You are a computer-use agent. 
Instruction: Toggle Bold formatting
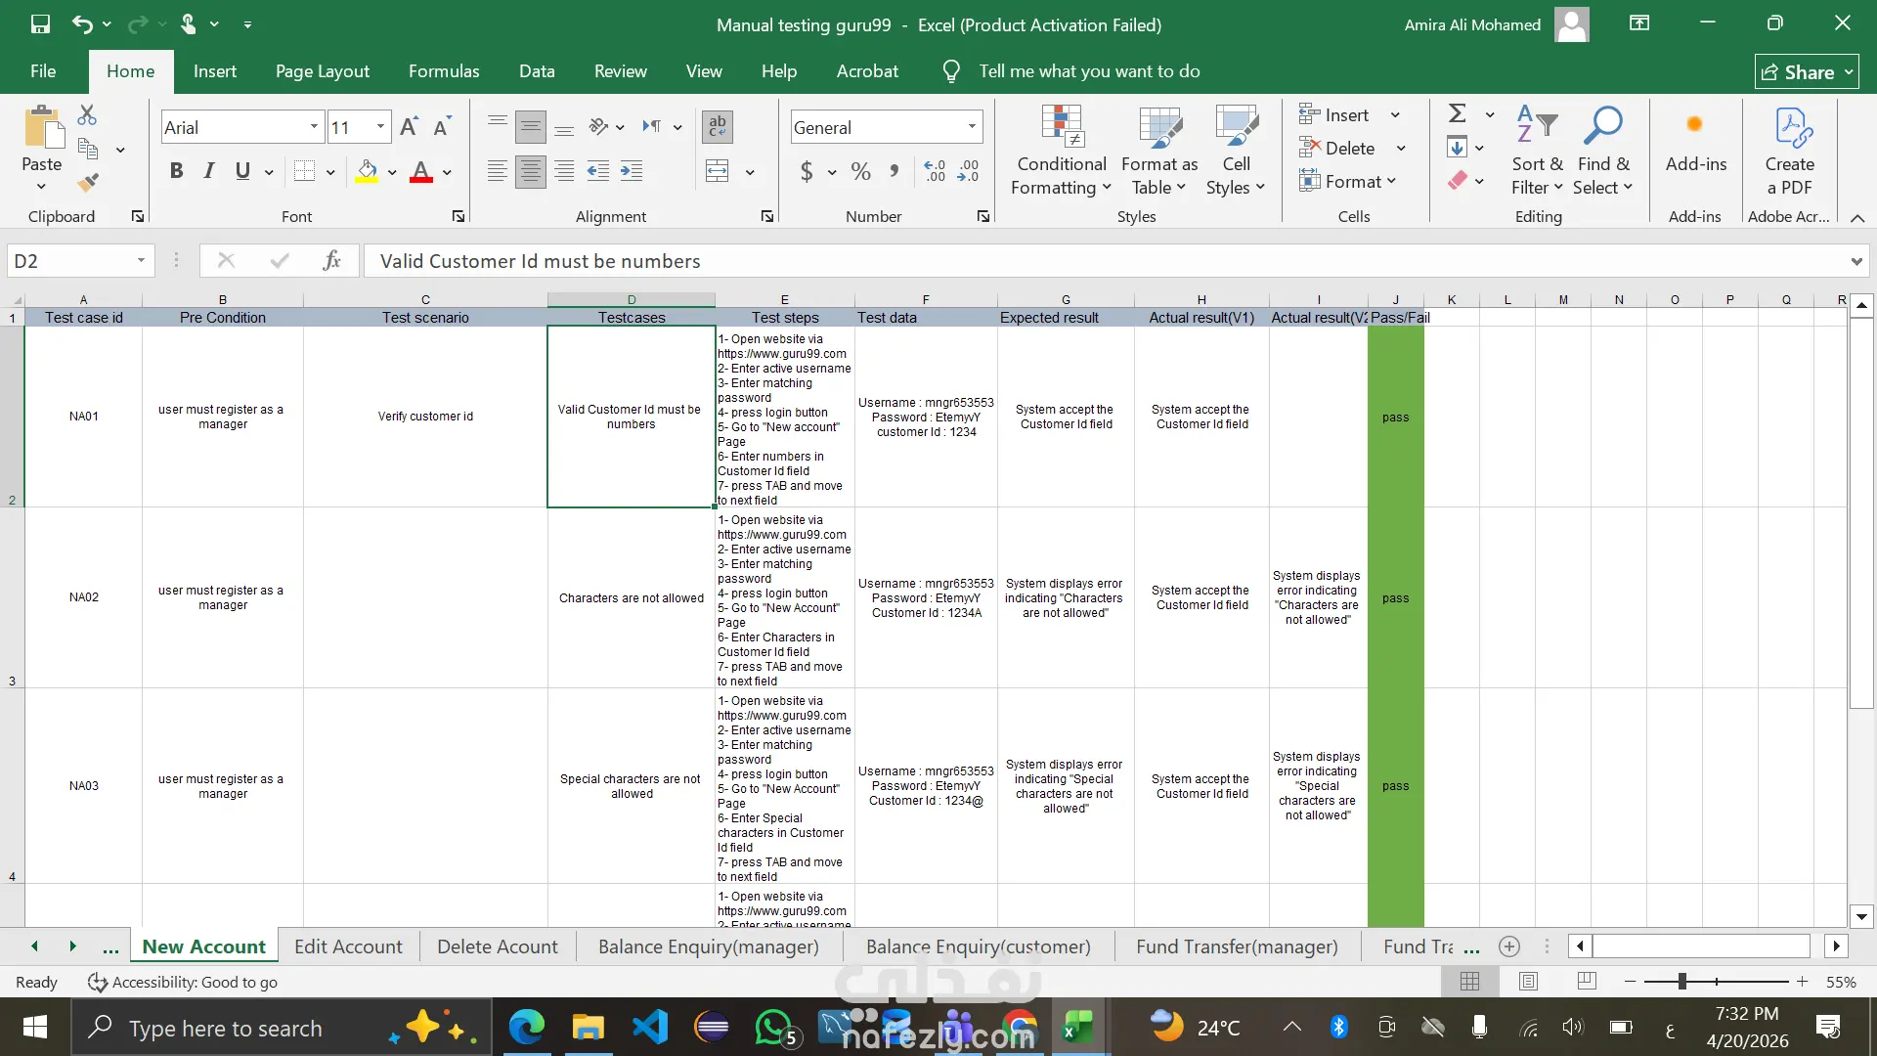[x=176, y=172]
